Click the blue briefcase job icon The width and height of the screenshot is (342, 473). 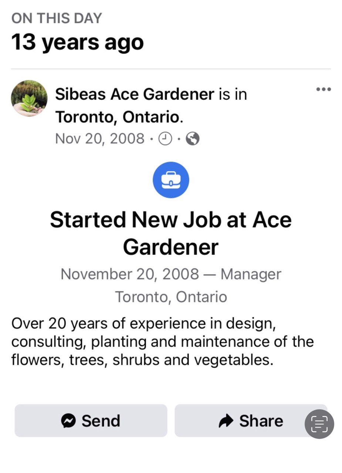click(171, 180)
